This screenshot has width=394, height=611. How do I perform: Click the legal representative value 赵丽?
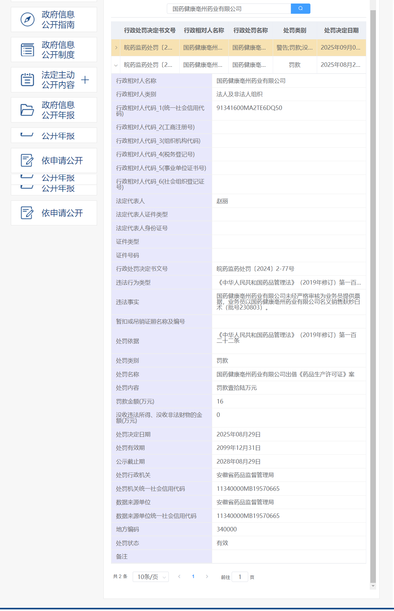click(222, 201)
